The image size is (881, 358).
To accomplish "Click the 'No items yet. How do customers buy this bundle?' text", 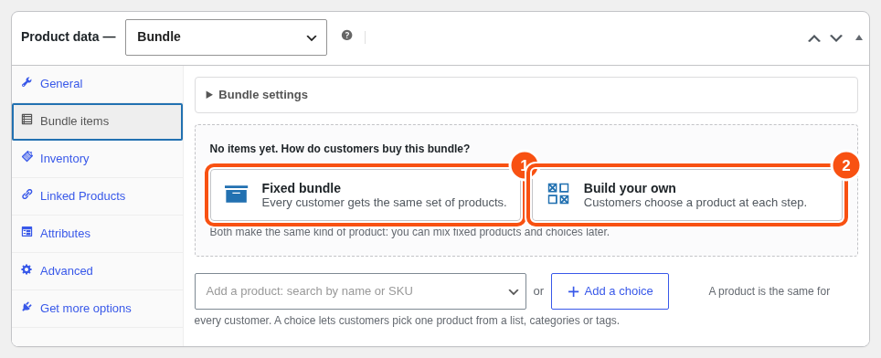I will [x=339, y=149].
